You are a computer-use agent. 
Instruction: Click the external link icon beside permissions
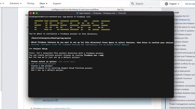coord(57,100)
